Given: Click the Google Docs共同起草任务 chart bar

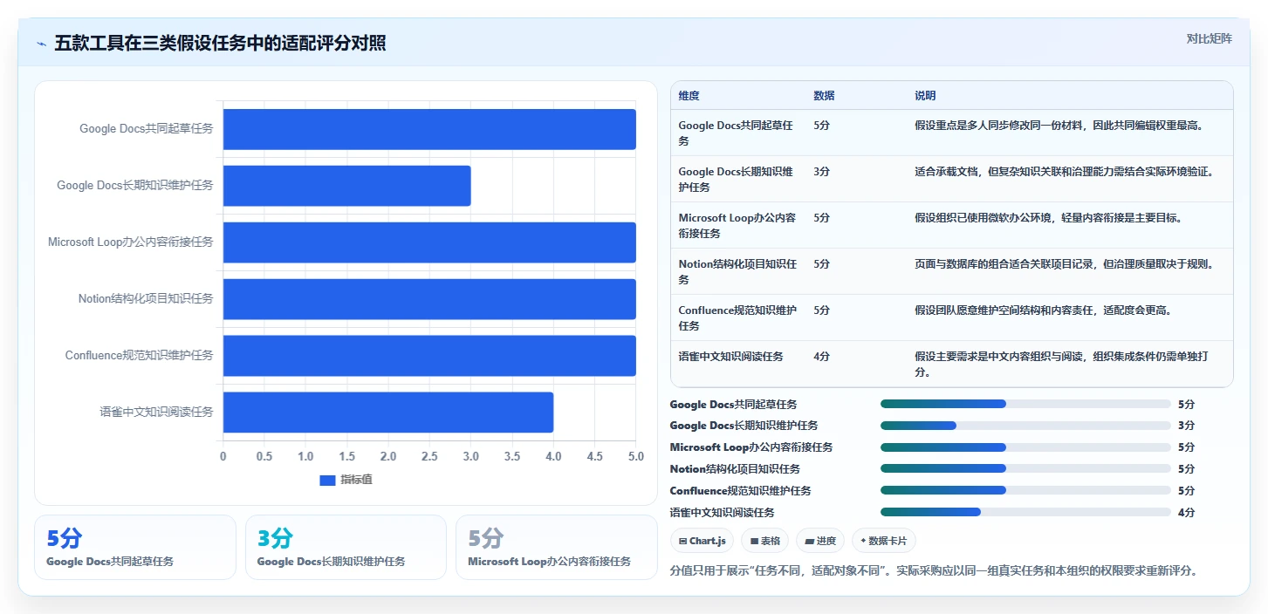Looking at the screenshot, I should click(429, 129).
